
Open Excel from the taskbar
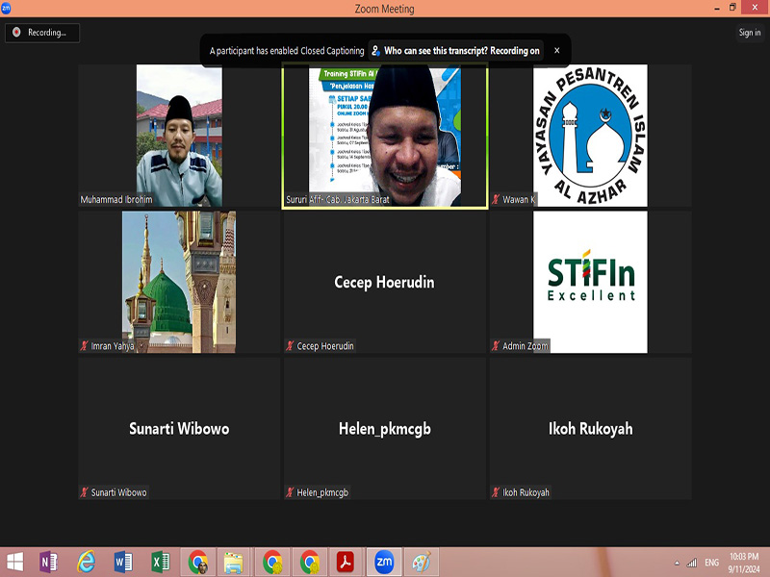click(160, 562)
